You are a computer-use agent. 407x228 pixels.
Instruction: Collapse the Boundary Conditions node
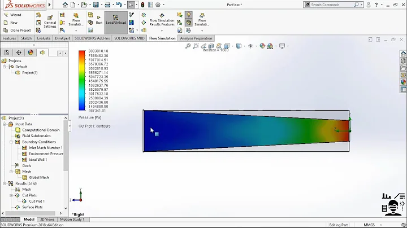coord(11,142)
